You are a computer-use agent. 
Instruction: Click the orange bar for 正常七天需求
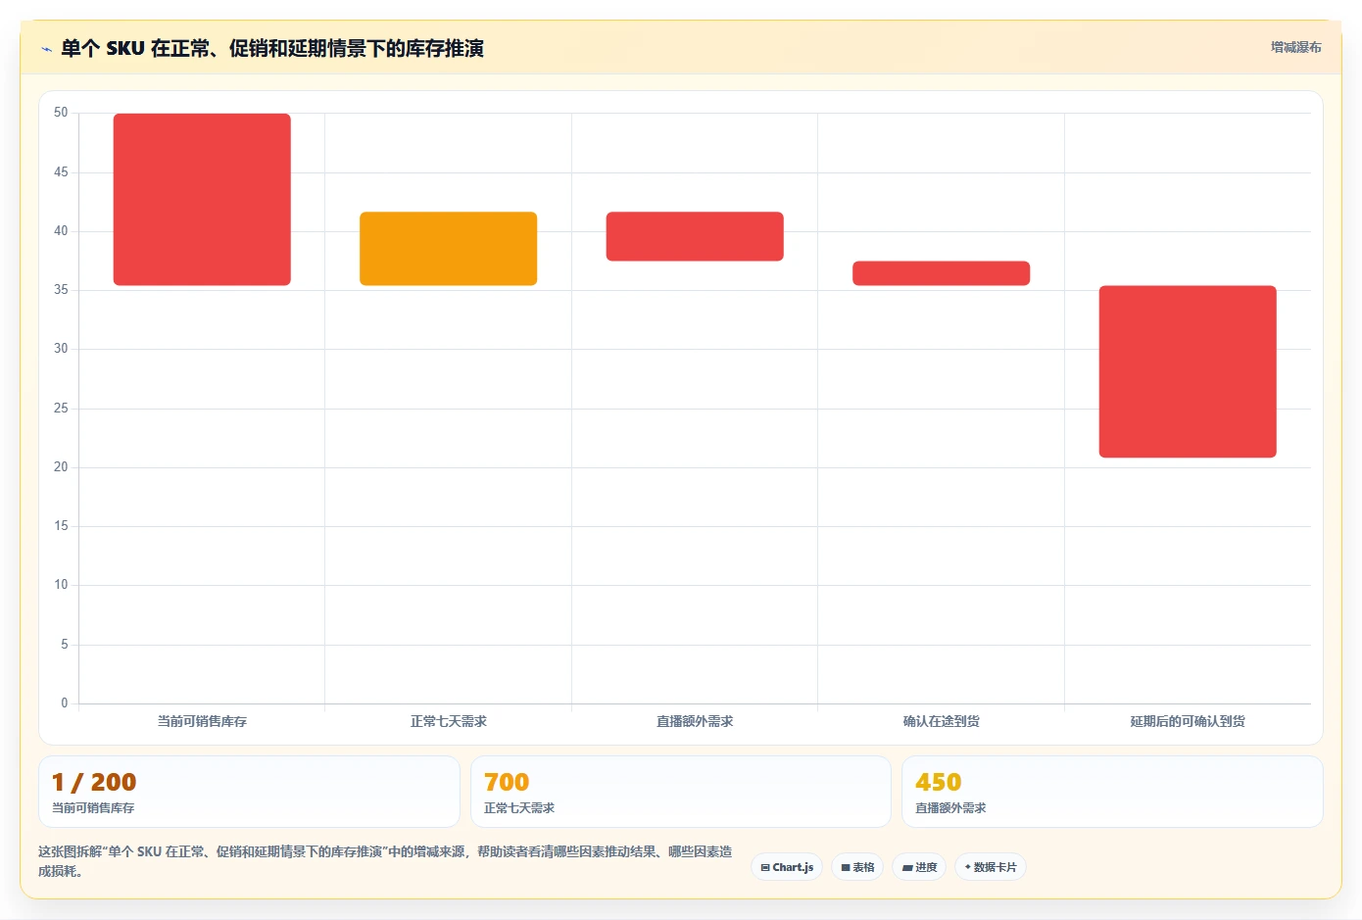(448, 249)
